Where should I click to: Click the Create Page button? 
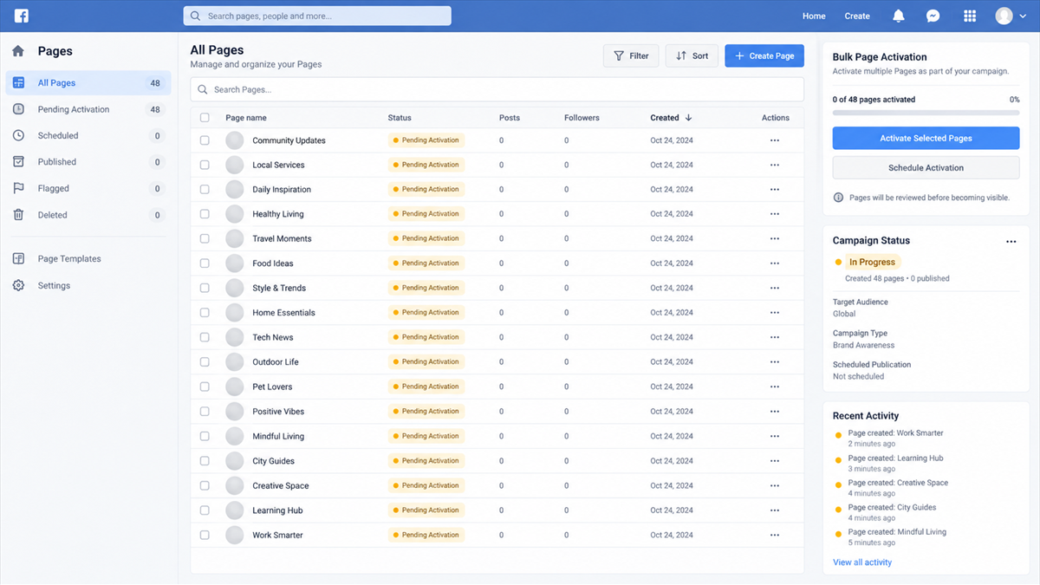click(764, 55)
